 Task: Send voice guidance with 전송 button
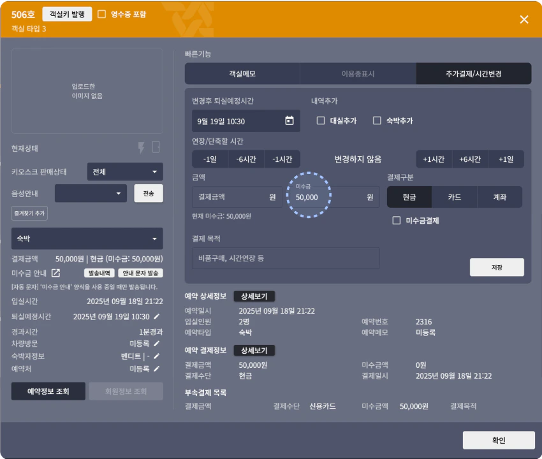point(149,193)
